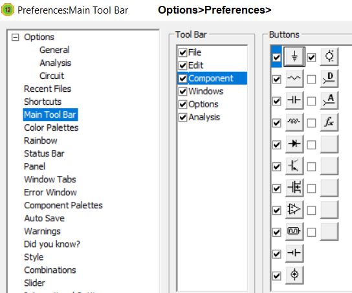Image resolution: width=352 pixels, height=293 pixels.
Task: Select Analysis in the Tool Bar list
Action: 204,117
